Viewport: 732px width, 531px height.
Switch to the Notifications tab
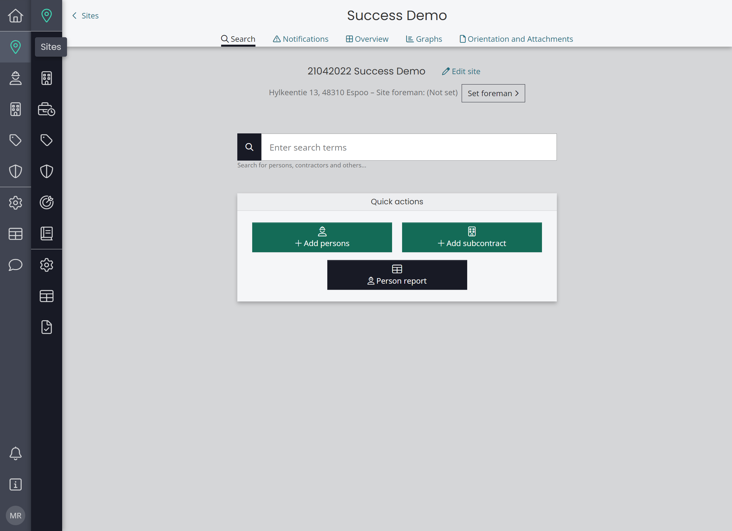301,39
